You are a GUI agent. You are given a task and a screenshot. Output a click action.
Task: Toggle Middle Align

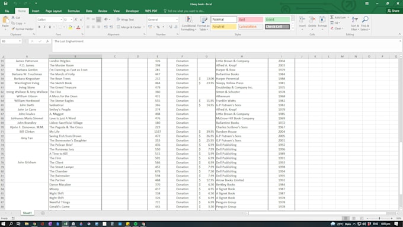[x=93, y=20]
